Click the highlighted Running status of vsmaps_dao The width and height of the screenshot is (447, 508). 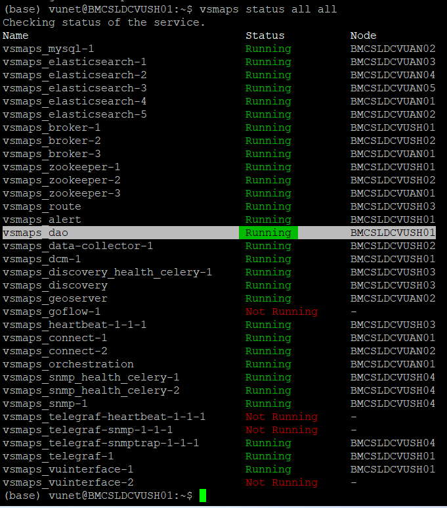(x=268, y=233)
